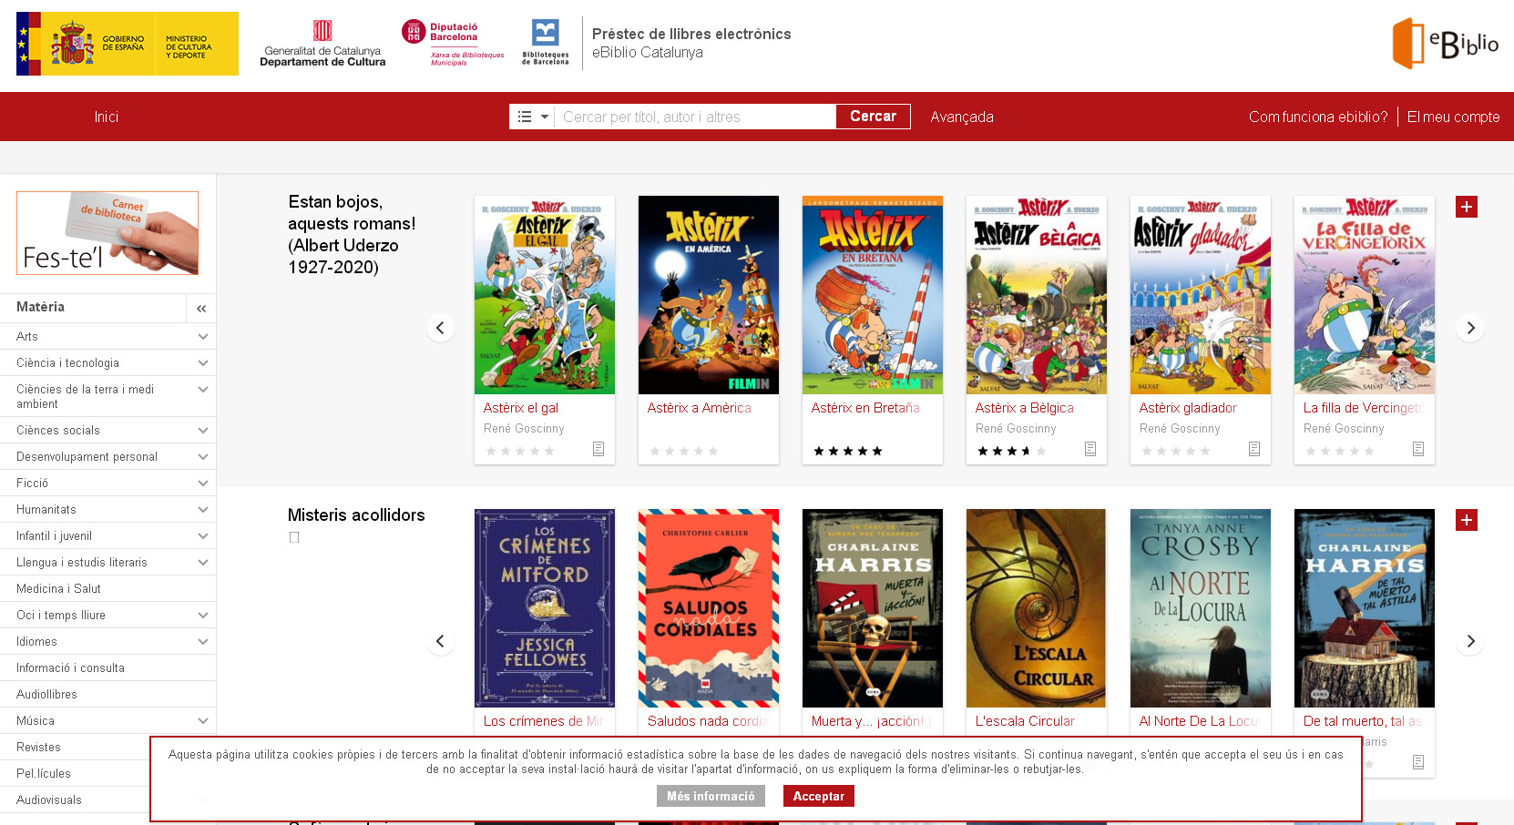Screen dimensions: 1514x825
Task: Open the Astèrix el gal title link
Action: (521, 408)
